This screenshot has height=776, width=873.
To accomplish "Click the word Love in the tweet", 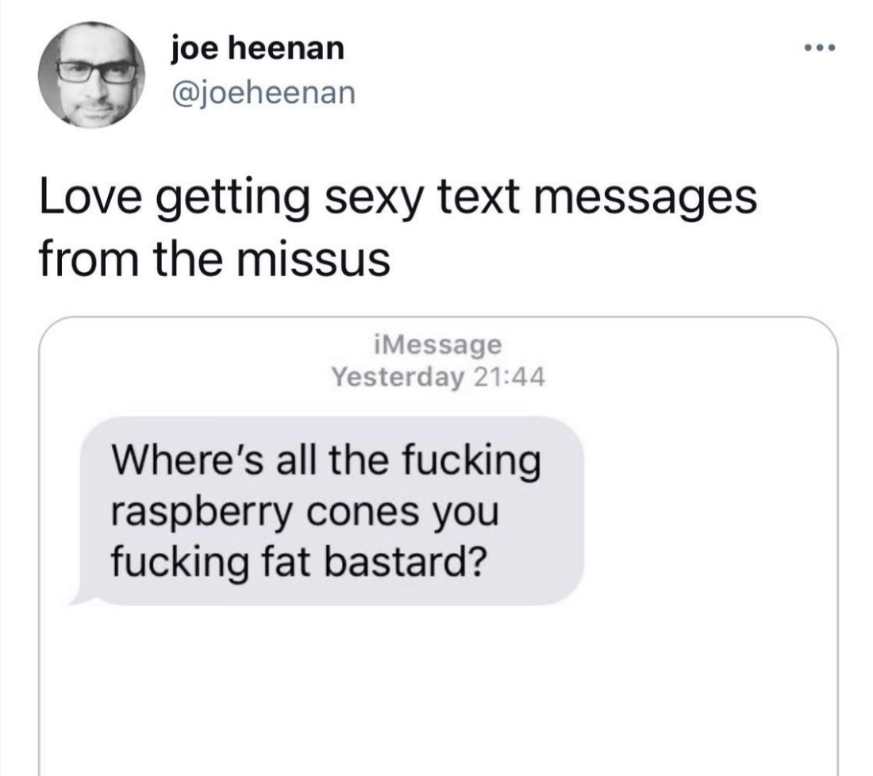I will [90, 197].
